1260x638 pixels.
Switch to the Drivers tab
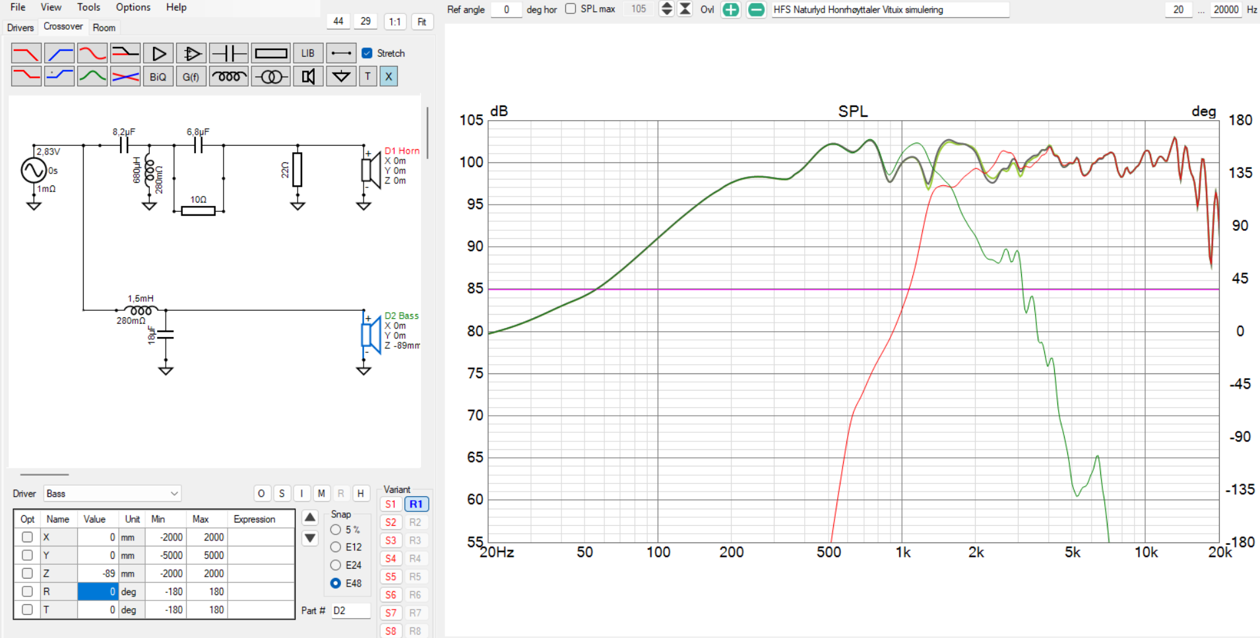point(20,28)
